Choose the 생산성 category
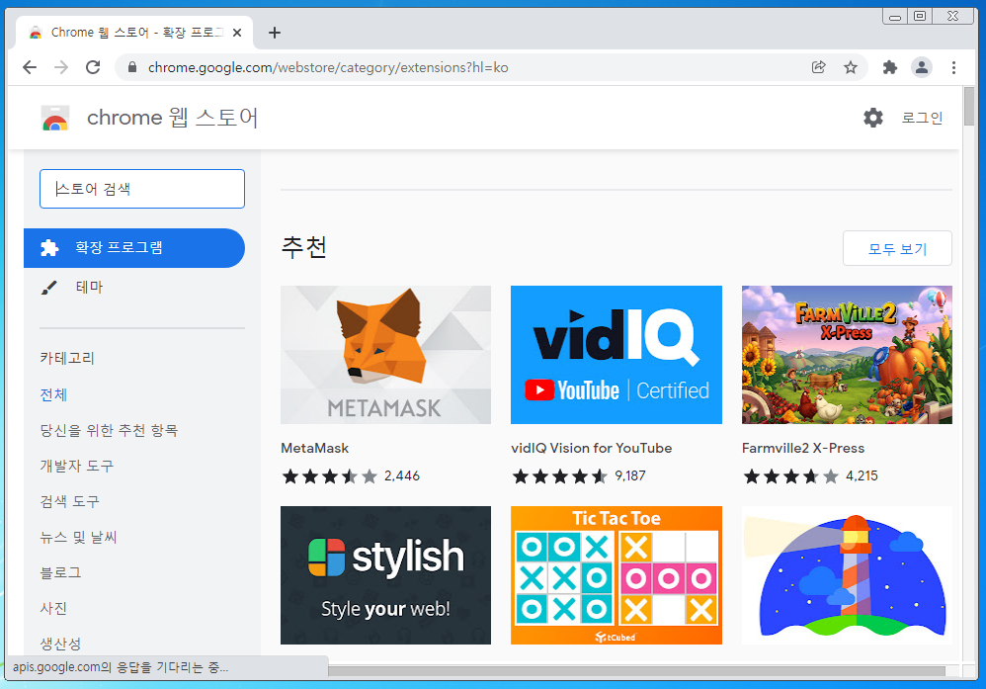Viewport: 986px width, 689px height. 60,644
